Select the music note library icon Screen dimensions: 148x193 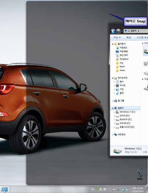(x=117, y=93)
